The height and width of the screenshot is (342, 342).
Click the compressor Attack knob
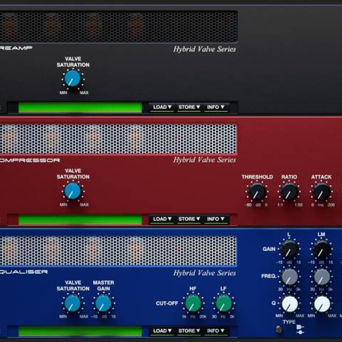tap(321, 192)
